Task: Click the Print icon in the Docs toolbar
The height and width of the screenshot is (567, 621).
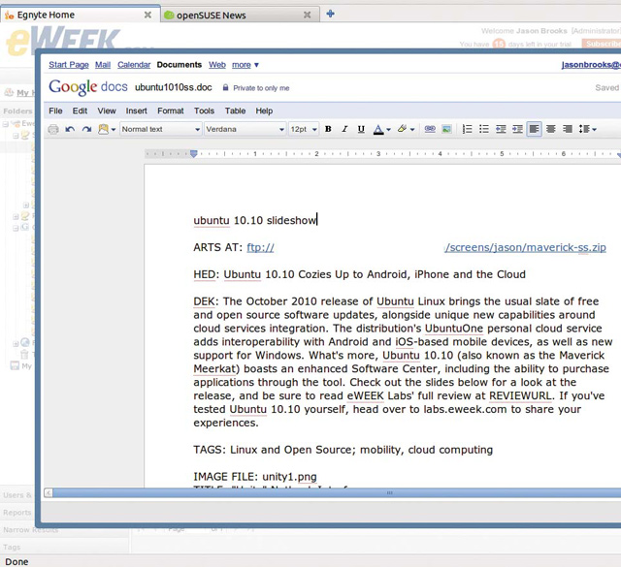Action: click(x=53, y=129)
